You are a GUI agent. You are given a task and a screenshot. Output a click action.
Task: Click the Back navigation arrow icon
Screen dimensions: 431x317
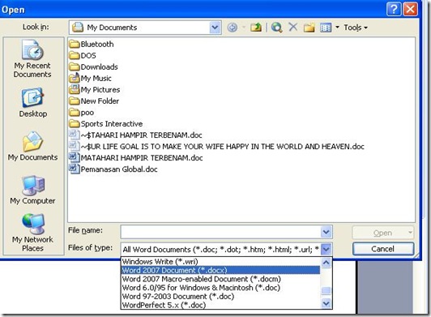click(x=233, y=28)
